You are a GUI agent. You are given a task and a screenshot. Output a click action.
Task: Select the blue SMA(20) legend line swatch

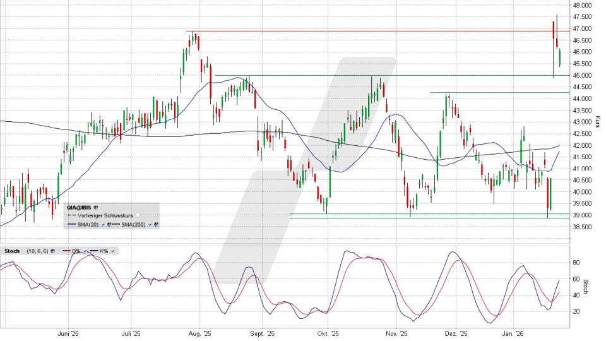71,225
